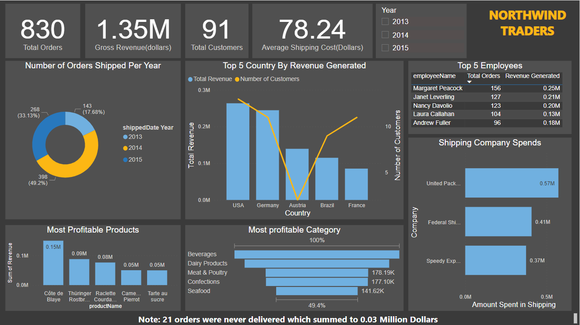The image size is (580, 325).
Task: Select the 2015 legend dot in donut legend
Action: click(x=126, y=160)
